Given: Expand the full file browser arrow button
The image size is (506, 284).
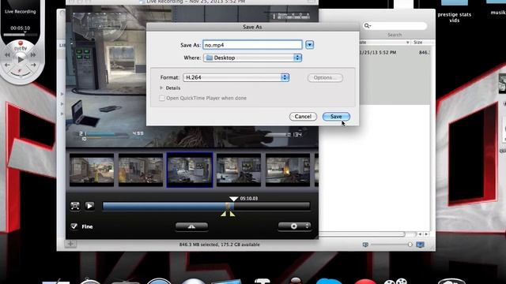Looking at the screenshot, I should [309, 45].
